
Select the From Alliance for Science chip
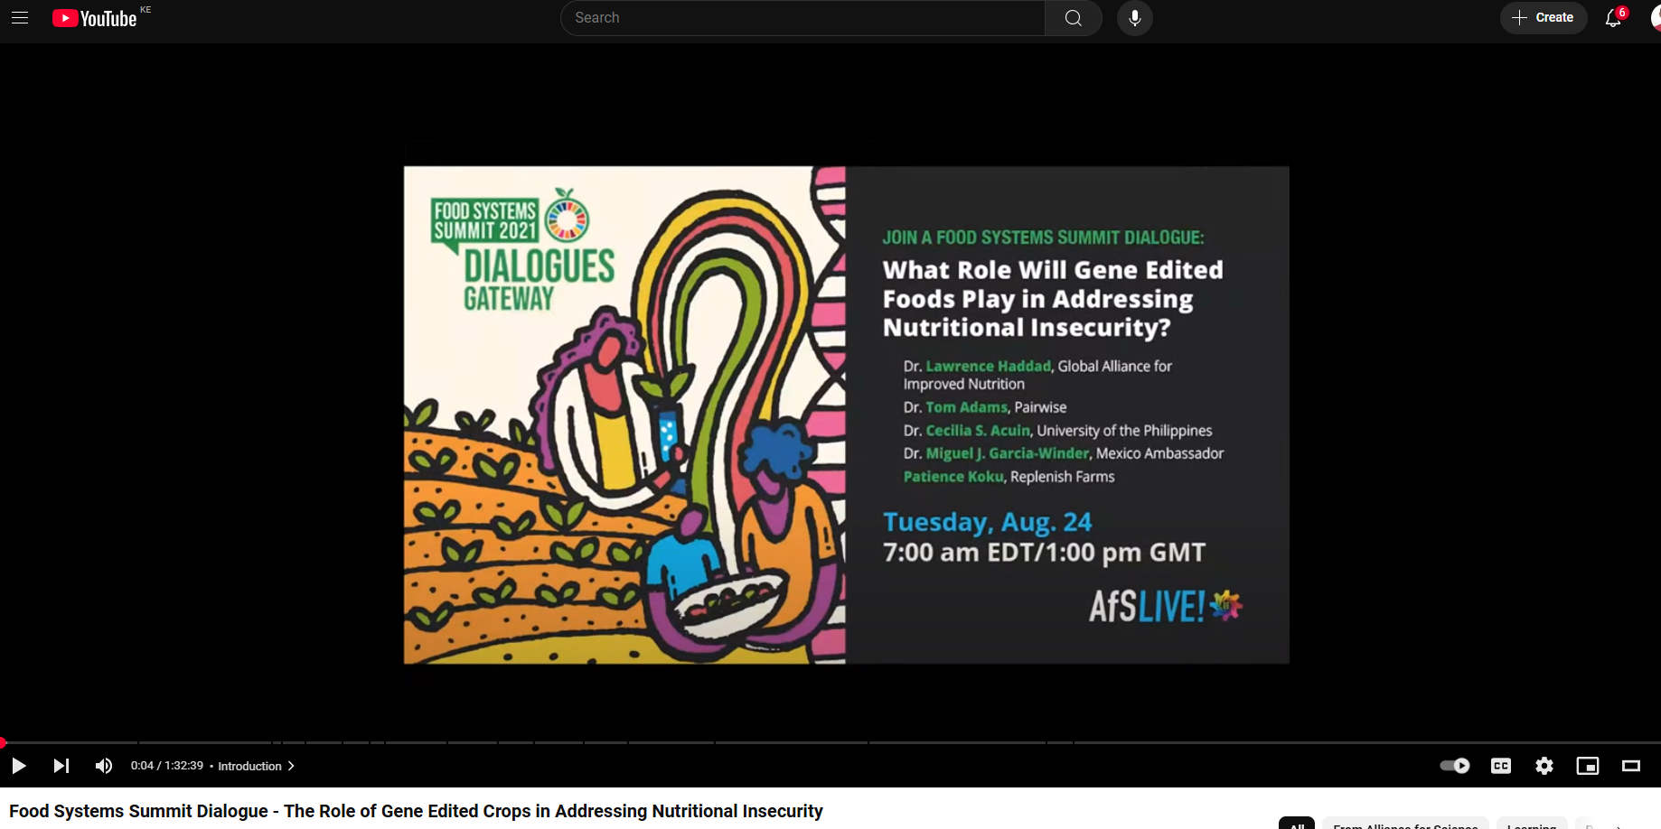point(1405,824)
